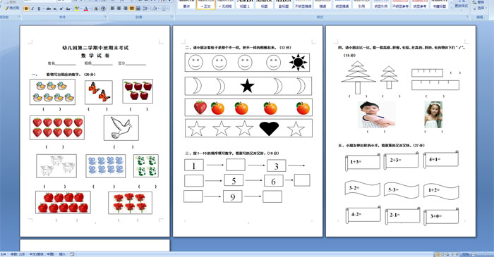Open the line spacing dropdown
Image resolution: width=494 pixels, height=257 pixels.
point(147,8)
